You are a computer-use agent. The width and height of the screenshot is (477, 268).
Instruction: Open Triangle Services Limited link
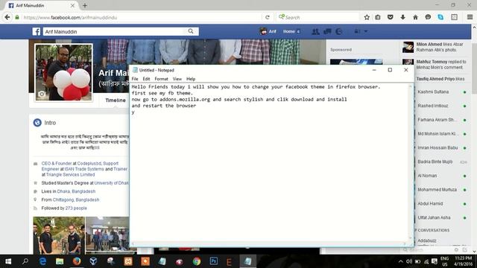tap(70, 175)
